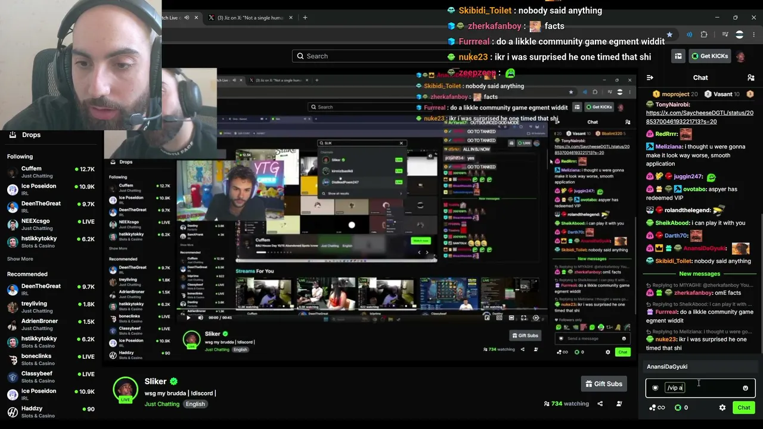Screen dimensions: 763x429
Task: Click the Sliker channel name
Action: pyautogui.click(x=156, y=381)
